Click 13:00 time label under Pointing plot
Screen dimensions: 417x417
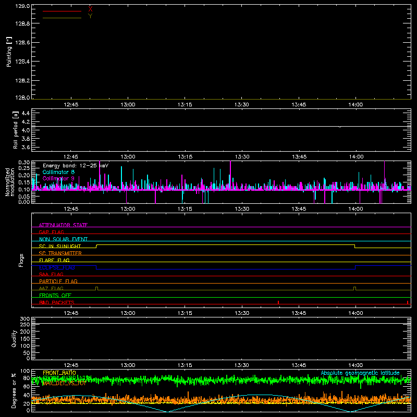click(x=128, y=105)
